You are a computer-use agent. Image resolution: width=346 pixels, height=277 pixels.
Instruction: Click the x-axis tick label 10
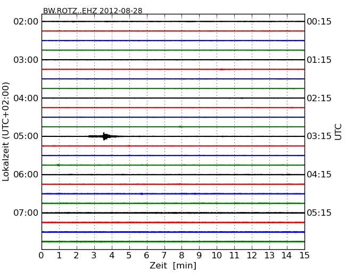pyautogui.click(x=217, y=256)
